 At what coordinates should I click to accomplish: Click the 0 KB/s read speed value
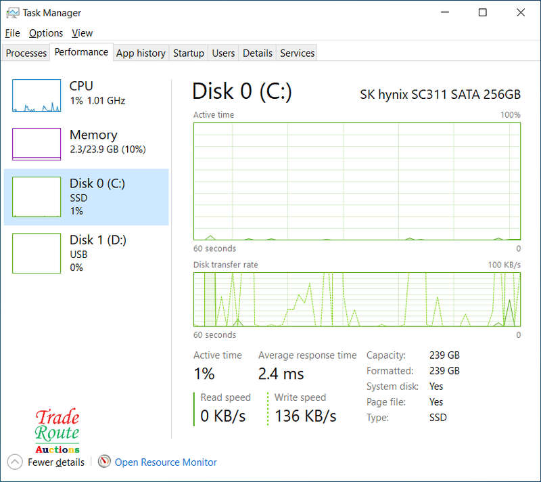pos(223,416)
